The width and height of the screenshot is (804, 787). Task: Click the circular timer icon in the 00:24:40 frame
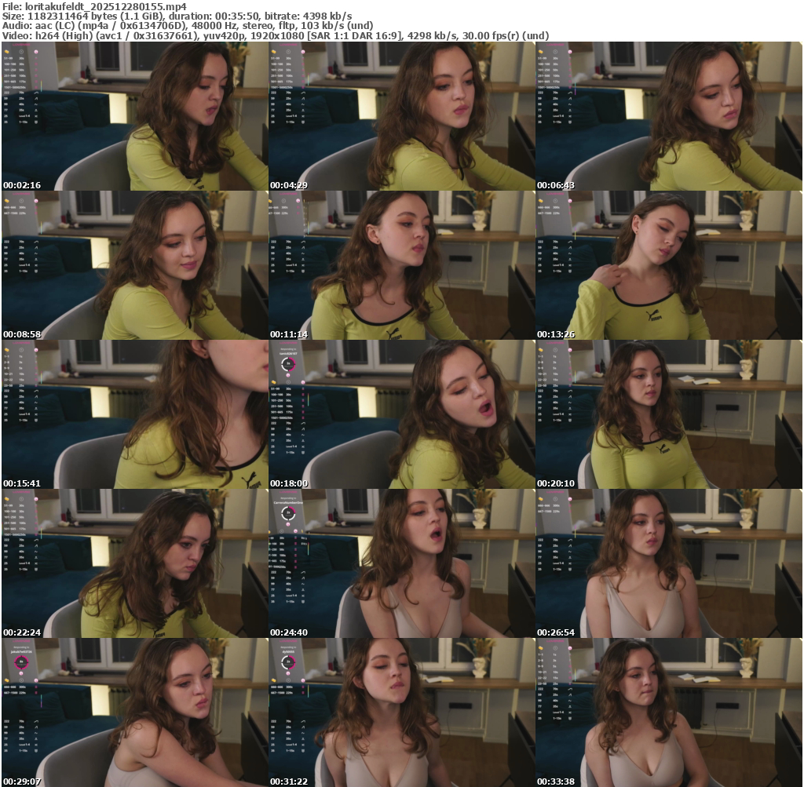coord(288,513)
